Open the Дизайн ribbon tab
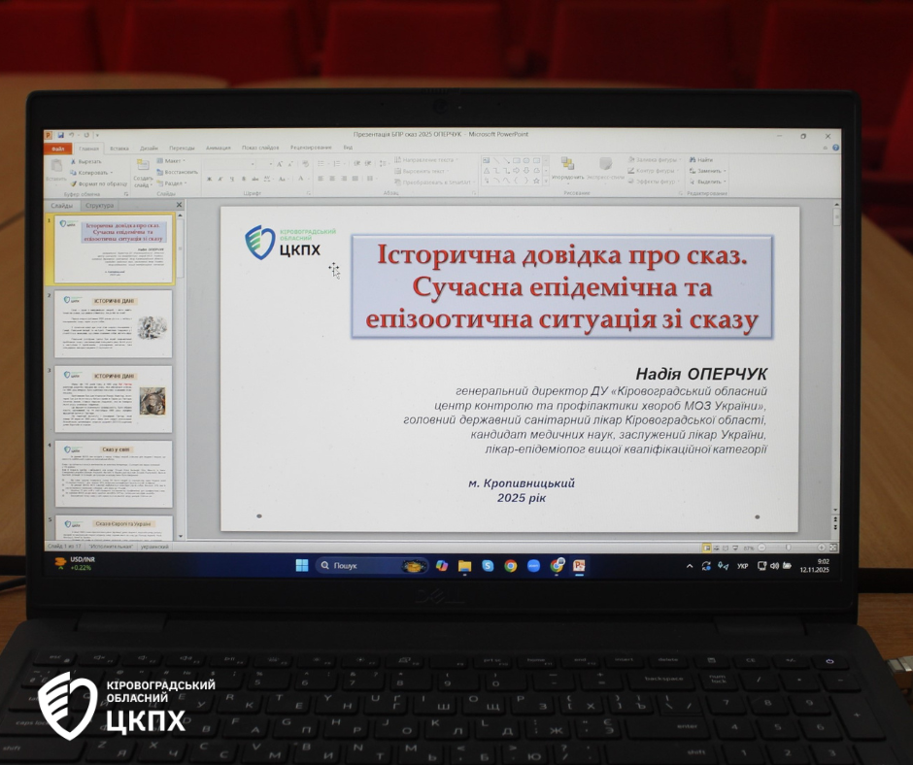This screenshot has width=913, height=765. pos(149,148)
